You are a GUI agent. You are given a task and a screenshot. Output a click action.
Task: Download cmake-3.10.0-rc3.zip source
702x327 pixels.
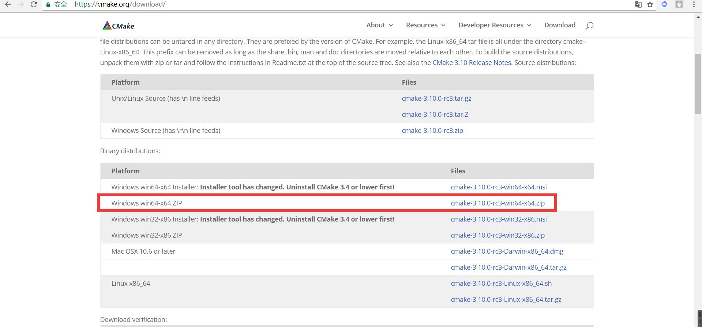432,131
